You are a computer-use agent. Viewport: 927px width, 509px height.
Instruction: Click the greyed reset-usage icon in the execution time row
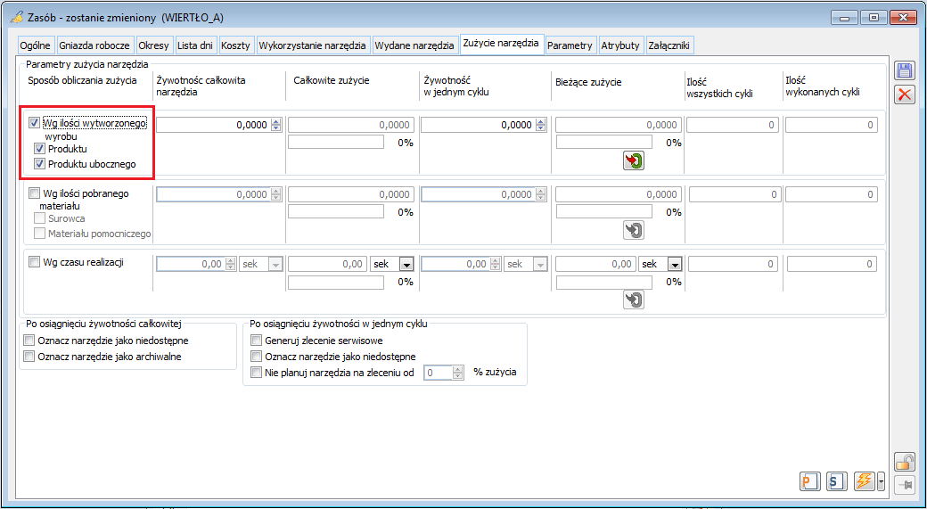tap(634, 300)
